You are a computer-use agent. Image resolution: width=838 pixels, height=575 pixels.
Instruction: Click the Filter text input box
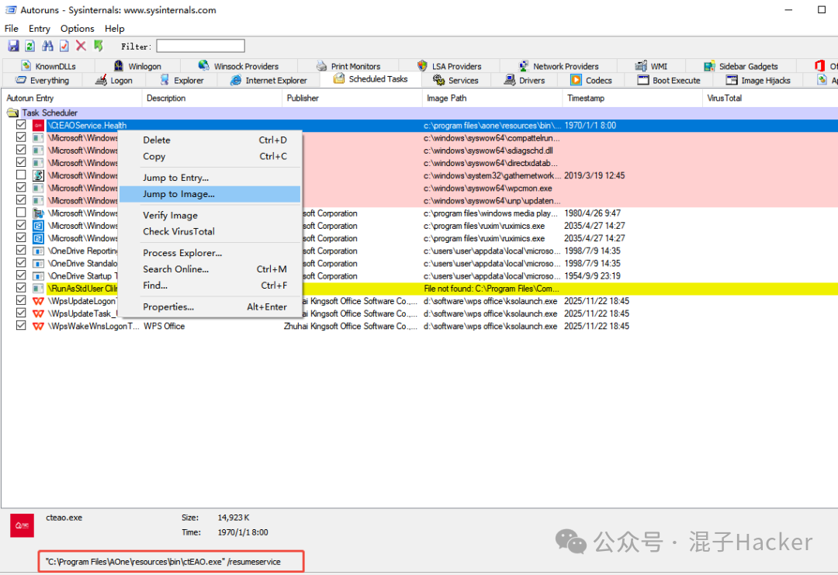[200, 47]
